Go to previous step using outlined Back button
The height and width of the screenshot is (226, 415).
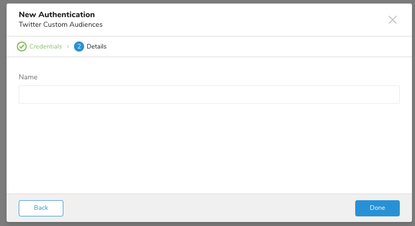click(x=41, y=208)
